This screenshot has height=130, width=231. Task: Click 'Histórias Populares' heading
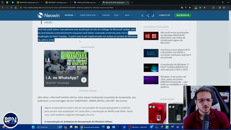(156, 27)
